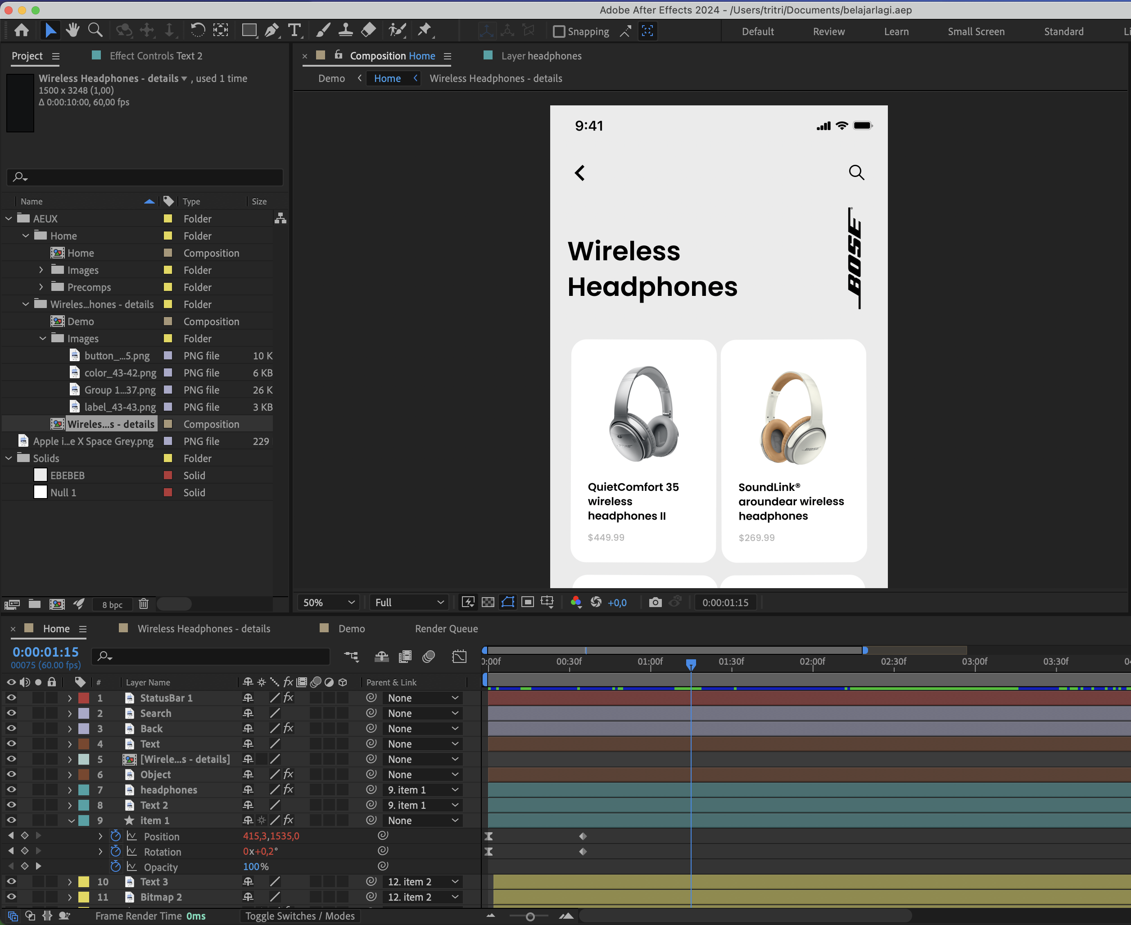Toggle Position stopwatch for item 1
This screenshot has width=1131, height=925.
coord(115,836)
